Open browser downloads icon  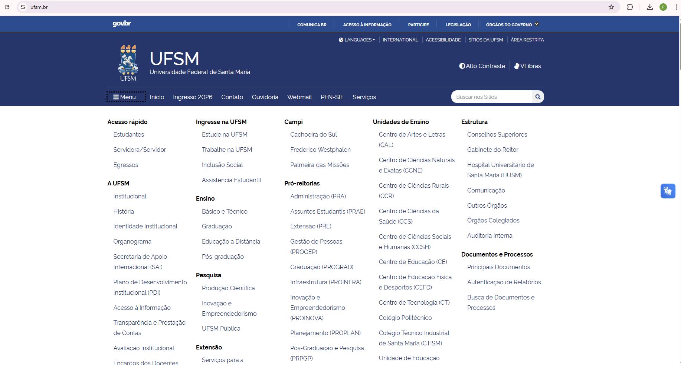point(649,7)
